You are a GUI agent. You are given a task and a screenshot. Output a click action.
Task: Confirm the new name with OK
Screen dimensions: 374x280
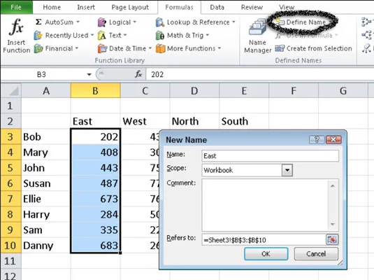[x=266, y=253]
